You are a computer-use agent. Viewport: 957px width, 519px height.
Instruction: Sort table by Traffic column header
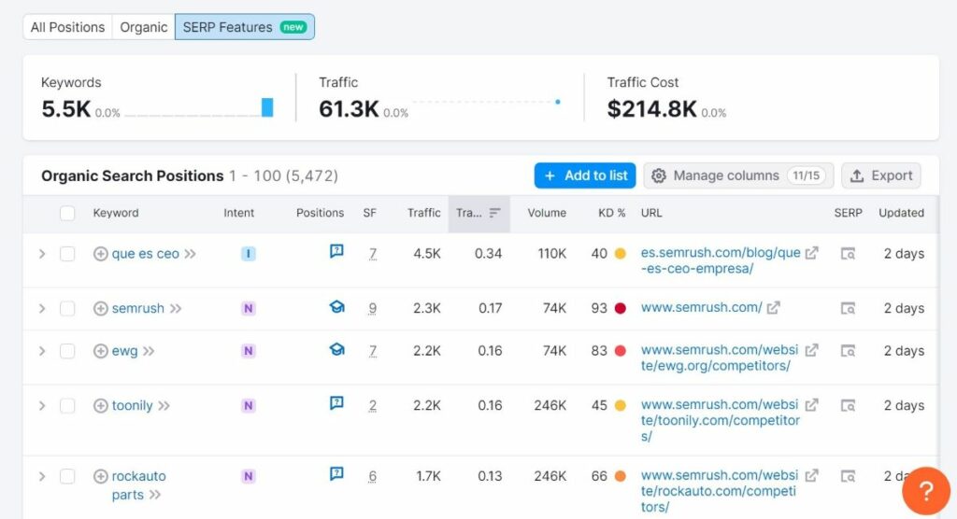point(424,213)
